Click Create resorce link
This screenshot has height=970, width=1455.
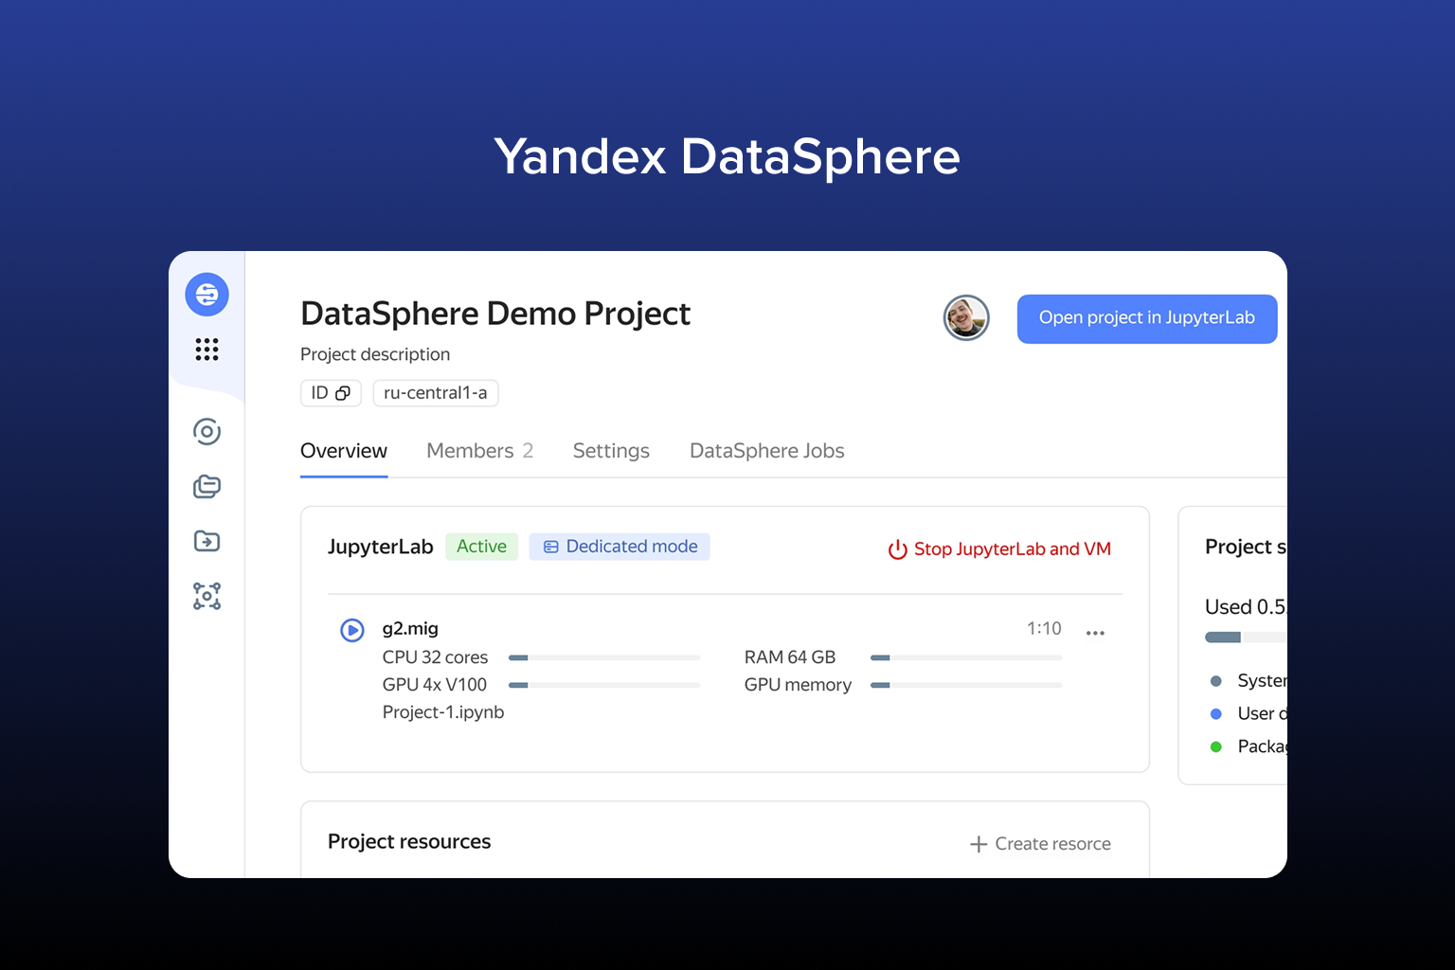tap(1040, 844)
